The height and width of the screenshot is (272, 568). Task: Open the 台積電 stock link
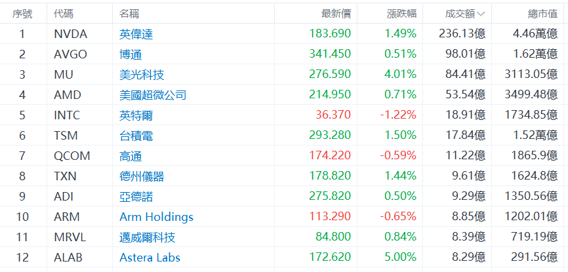click(136, 136)
